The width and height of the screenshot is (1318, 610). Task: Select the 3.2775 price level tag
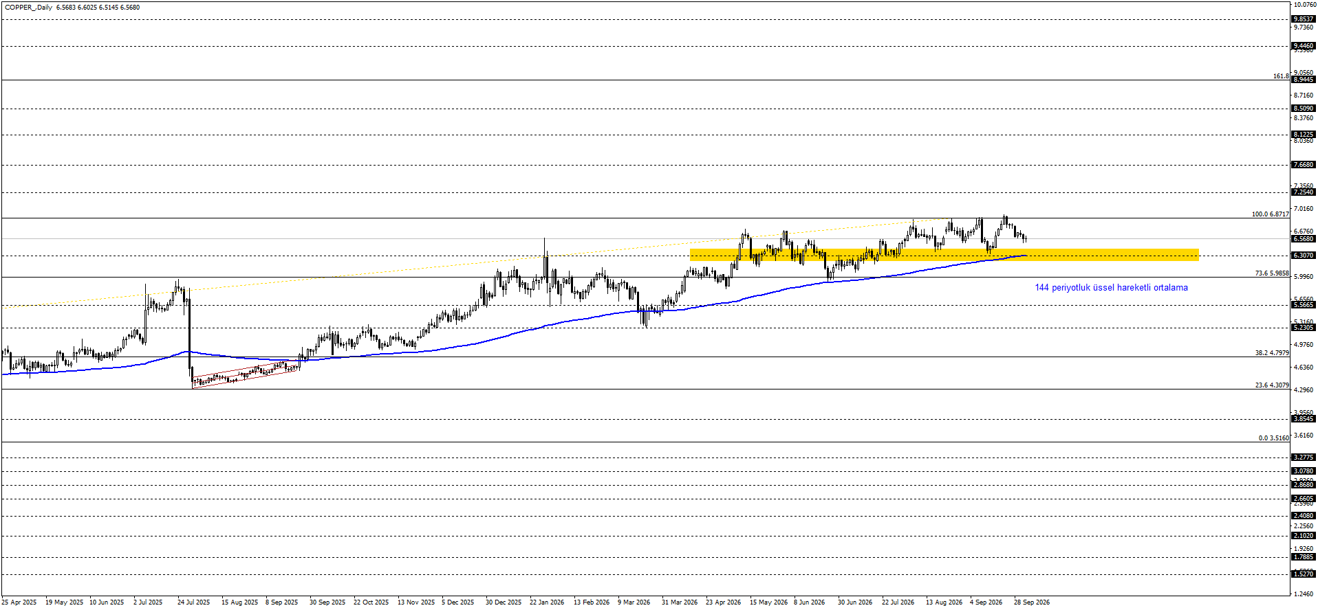[x=1304, y=457]
